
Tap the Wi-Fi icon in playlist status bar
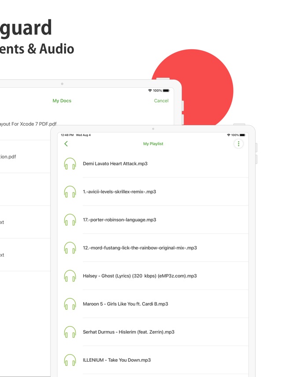pos(228,135)
